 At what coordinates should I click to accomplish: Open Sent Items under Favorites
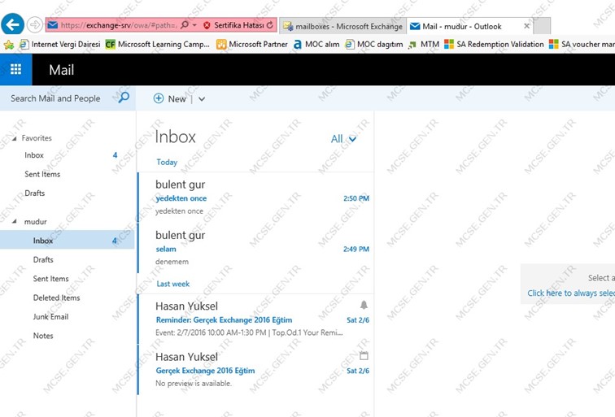42,174
